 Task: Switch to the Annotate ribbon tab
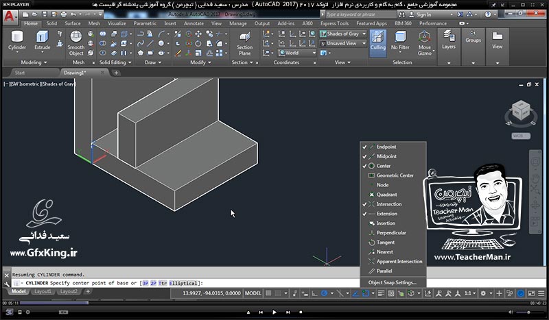pyautogui.click(x=194, y=23)
